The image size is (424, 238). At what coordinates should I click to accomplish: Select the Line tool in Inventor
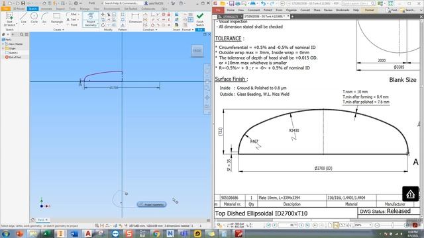[x=24, y=18]
